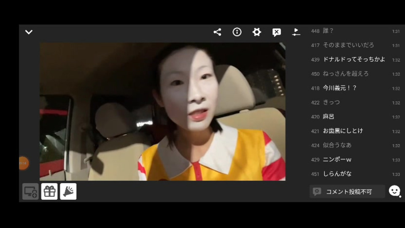Click the screen-add icon at bottom left
The width and height of the screenshot is (405, 228).
[30, 192]
